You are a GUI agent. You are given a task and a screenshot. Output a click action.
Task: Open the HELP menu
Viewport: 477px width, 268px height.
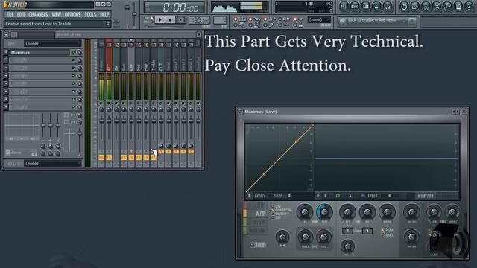pos(104,15)
